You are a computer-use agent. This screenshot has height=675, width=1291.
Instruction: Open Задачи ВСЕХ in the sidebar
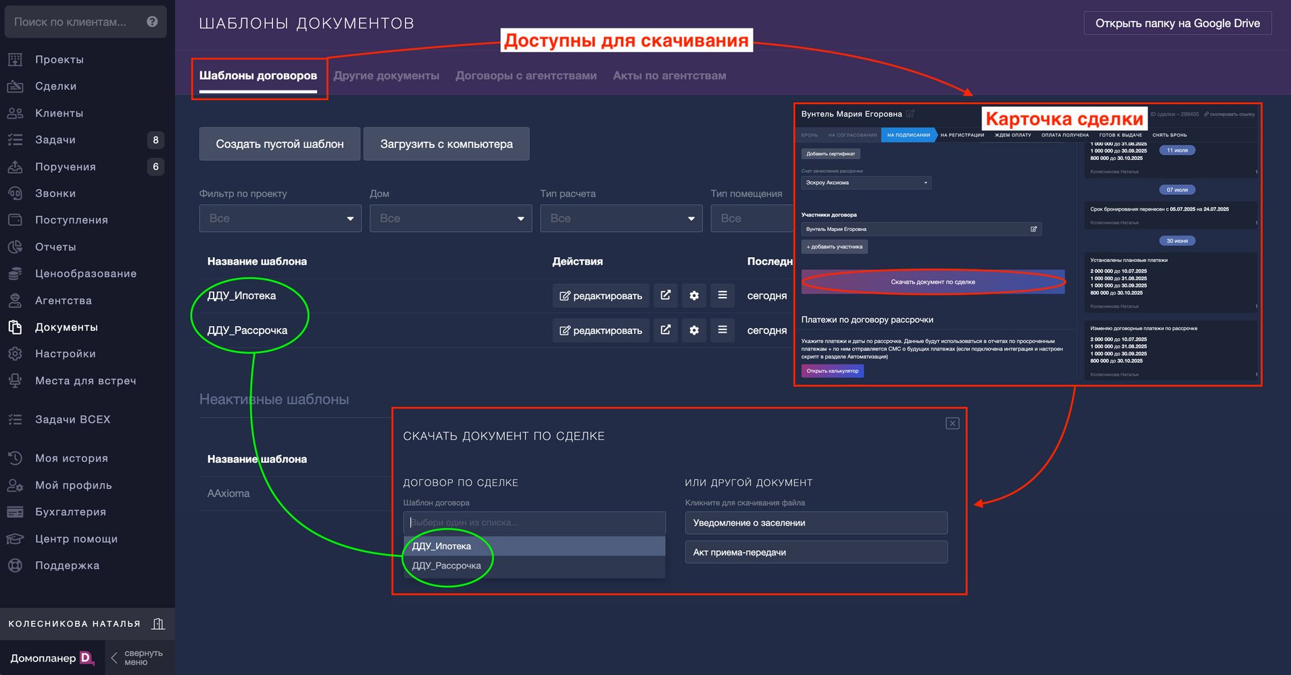click(x=72, y=419)
